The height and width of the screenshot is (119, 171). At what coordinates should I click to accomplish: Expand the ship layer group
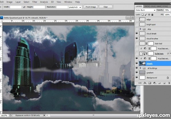(141, 29)
